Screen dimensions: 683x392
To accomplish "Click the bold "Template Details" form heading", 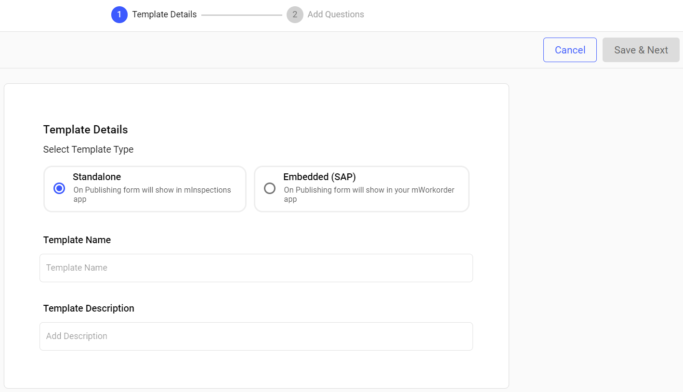I will point(85,130).
